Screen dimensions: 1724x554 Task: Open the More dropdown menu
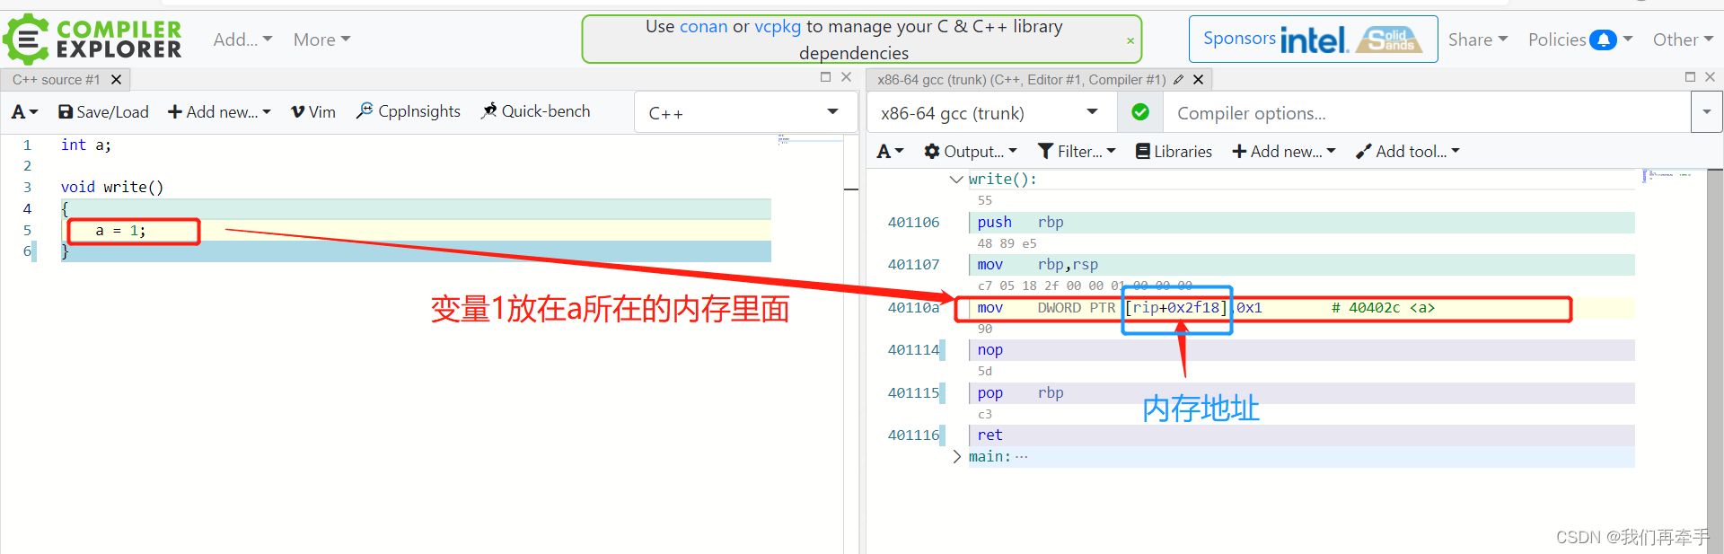tap(321, 40)
